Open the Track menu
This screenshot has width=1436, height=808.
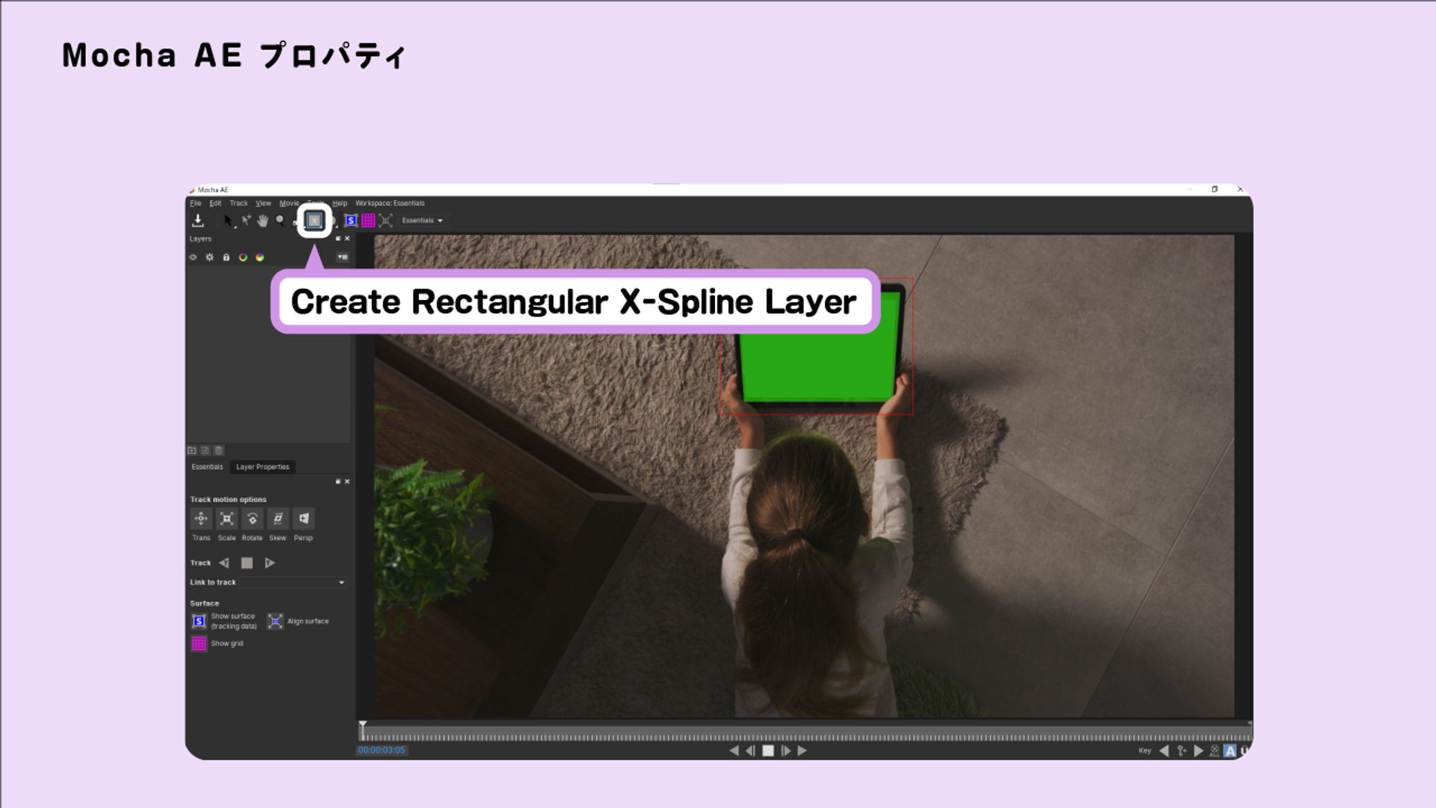click(x=239, y=203)
